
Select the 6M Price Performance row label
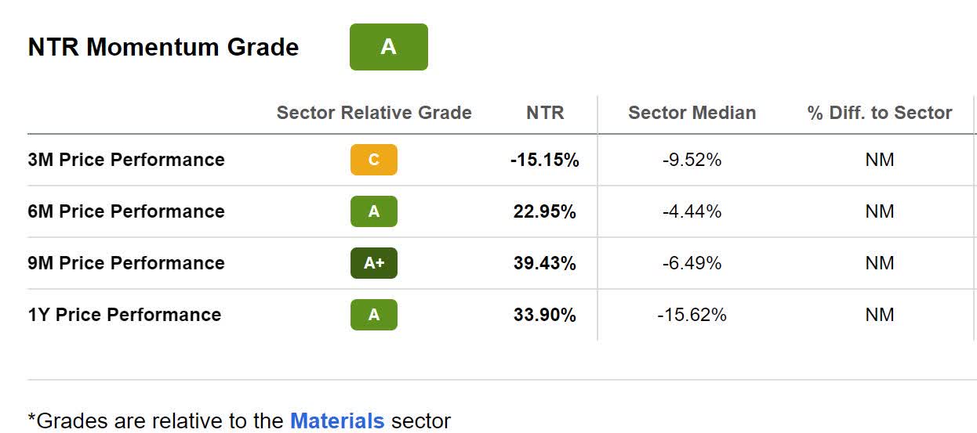pos(126,211)
